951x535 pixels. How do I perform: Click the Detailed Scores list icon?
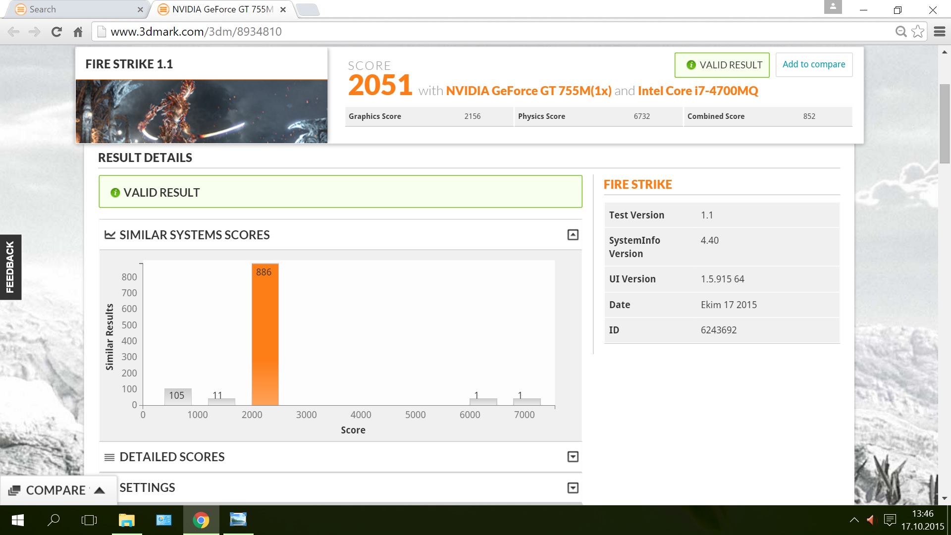pos(109,457)
